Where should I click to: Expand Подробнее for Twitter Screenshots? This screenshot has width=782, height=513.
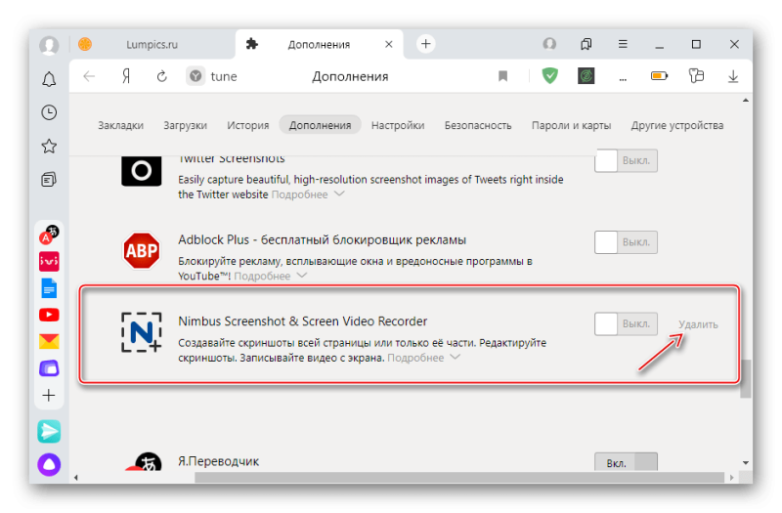pyautogui.click(x=308, y=194)
